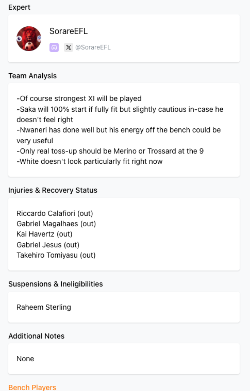This screenshot has height=391, width=250.
Task: Collapse the Team Analysis section
Action: coord(33,76)
